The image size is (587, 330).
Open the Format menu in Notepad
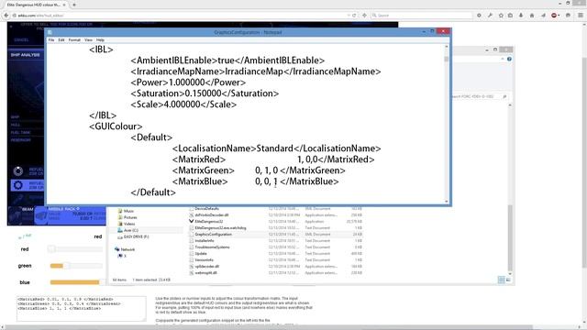click(x=74, y=39)
